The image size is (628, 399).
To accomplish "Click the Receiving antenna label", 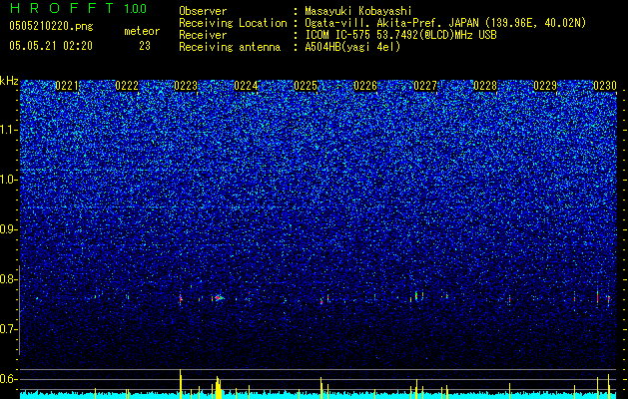I will click(x=230, y=47).
